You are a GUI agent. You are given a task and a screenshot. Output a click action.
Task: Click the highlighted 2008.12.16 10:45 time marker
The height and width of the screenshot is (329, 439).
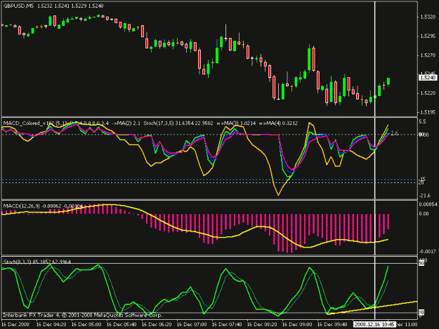374,325
